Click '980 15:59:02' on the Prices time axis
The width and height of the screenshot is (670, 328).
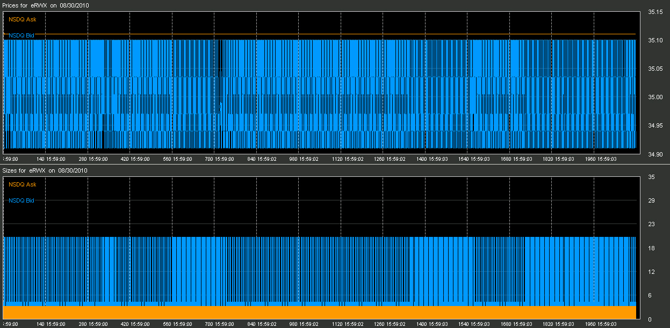[304, 159]
